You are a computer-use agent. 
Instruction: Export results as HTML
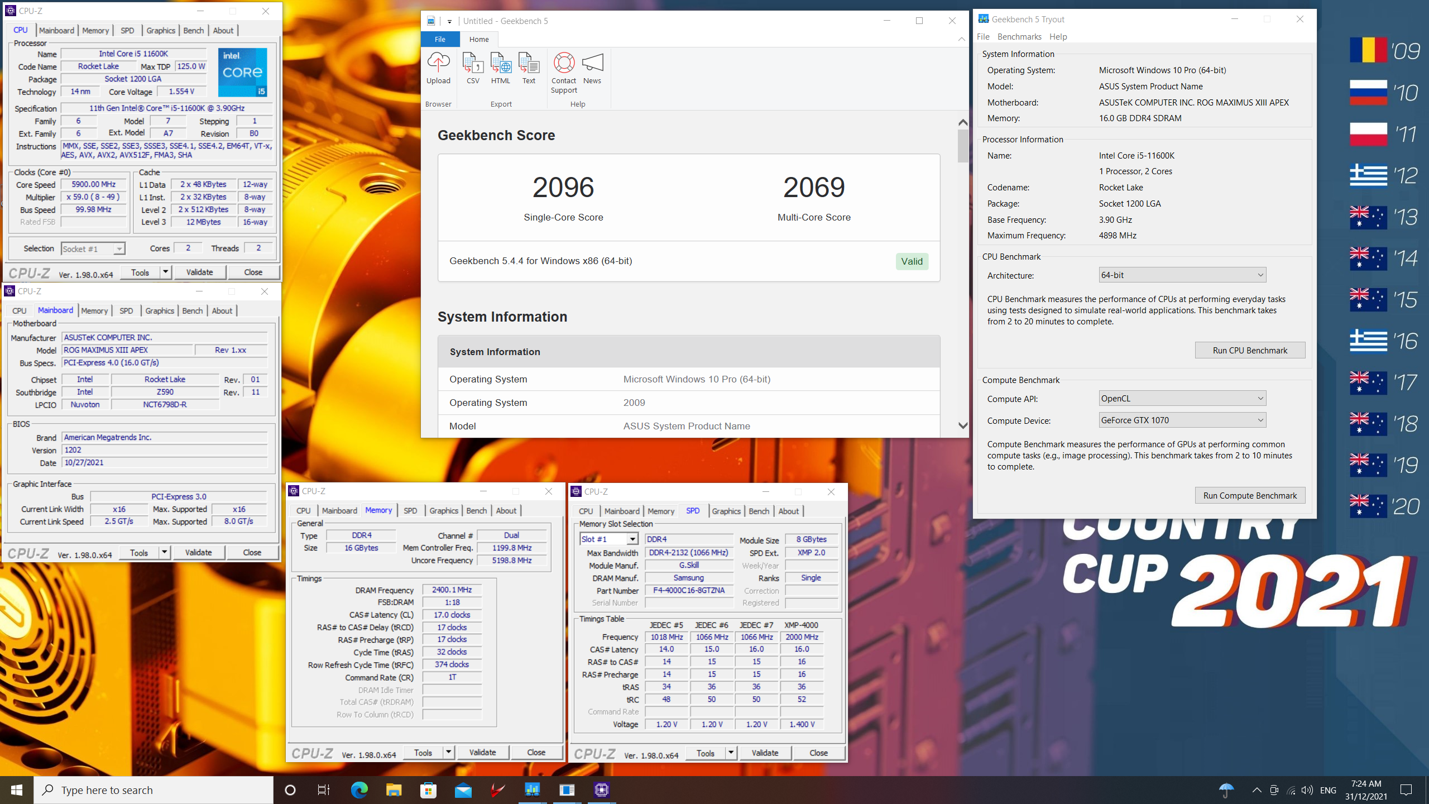[501, 68]
